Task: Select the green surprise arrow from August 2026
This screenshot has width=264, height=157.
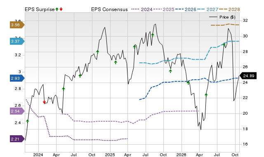Action: pyautogui.click(x=224, y=44)
